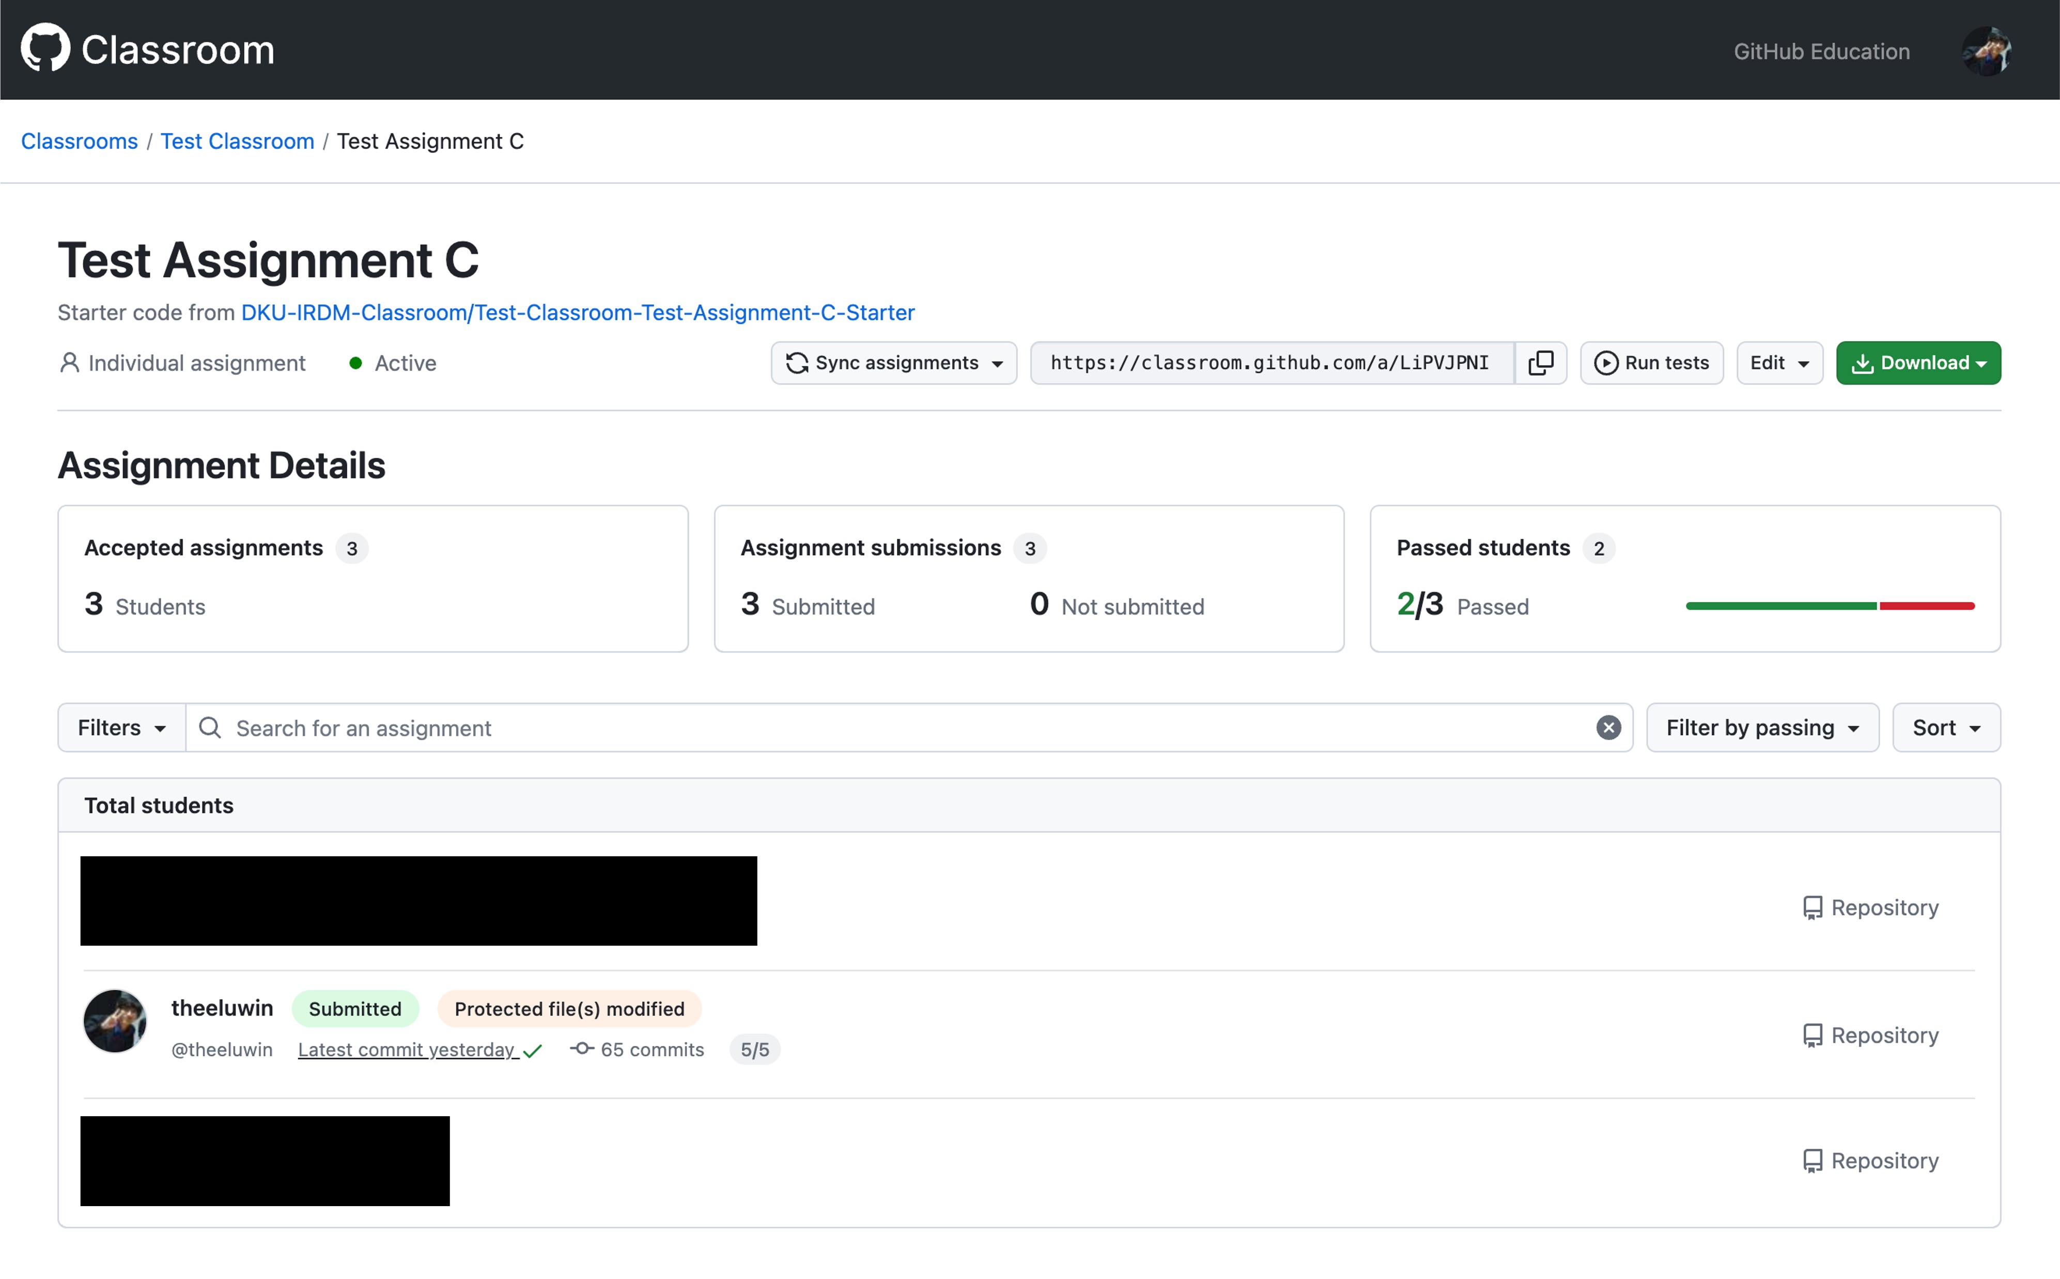The width and height of the screenshot is (2060, 1279).
Task: Open the Sort dropdown
Action: coord(1946,728)
